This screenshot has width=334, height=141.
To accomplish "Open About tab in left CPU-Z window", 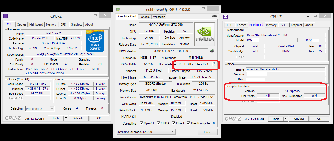I will pos(89,24).
